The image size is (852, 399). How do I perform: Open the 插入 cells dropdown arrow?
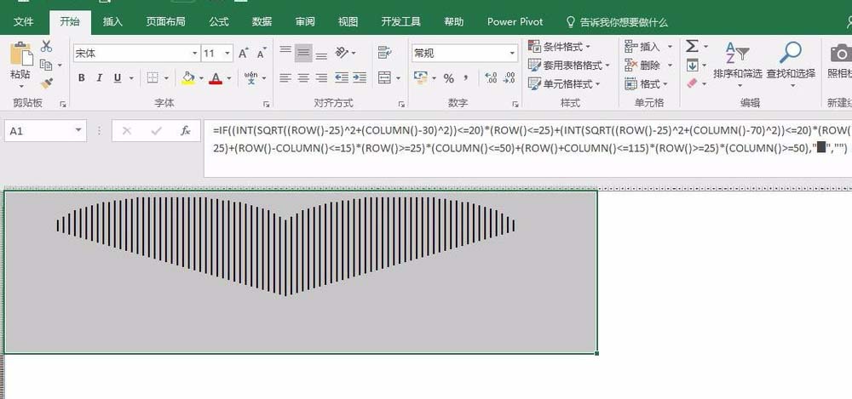[x=670, y=47]
